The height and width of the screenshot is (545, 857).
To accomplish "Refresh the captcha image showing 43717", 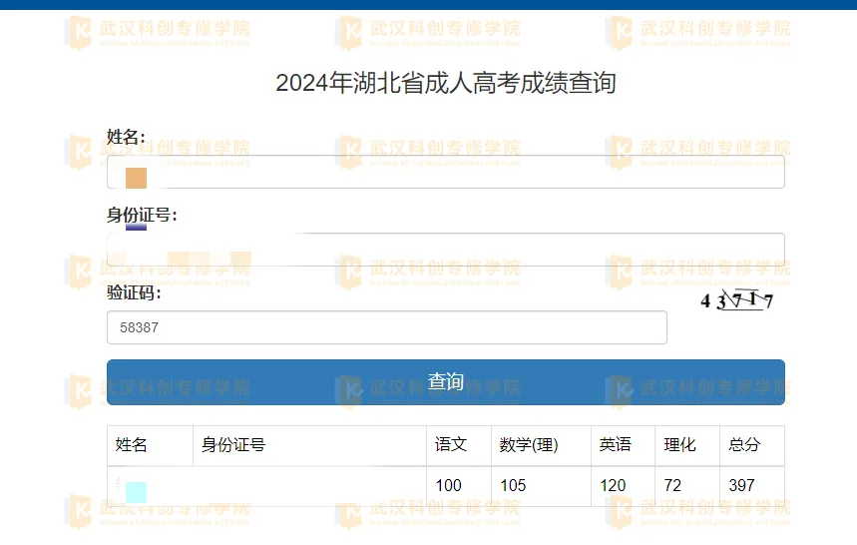I will coord(737,300).
